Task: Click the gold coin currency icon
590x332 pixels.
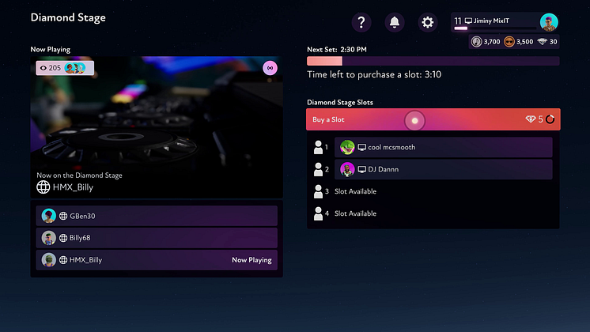Action: pyautogui.click(x=510, y=42)
